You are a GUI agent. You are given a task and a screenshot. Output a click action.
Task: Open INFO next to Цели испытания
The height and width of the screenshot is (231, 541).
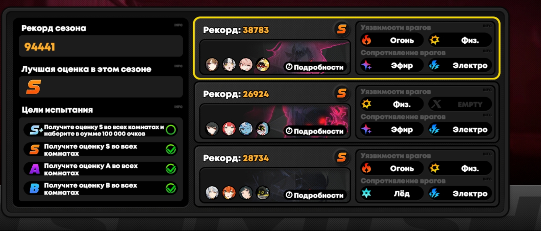click(178, 107)
